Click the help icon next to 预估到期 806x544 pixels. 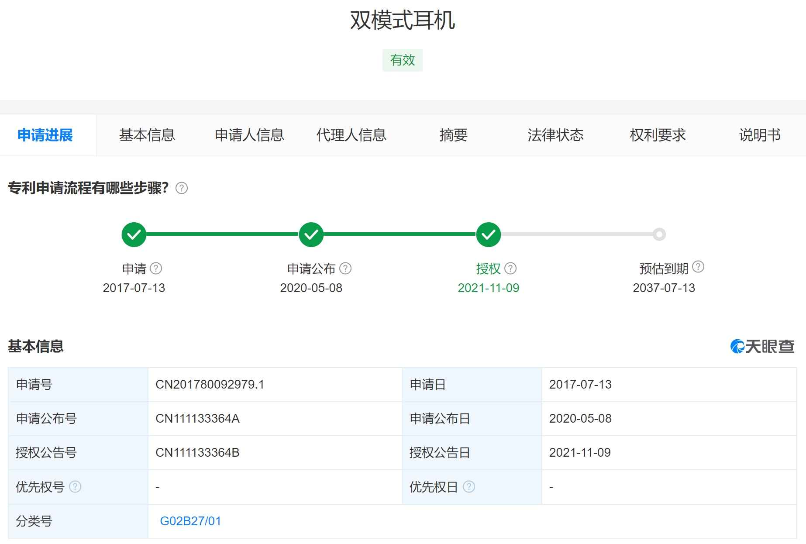click(698, 266)
